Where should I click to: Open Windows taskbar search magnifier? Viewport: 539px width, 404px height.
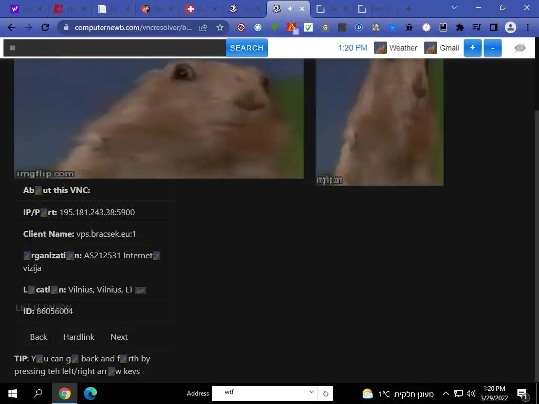coord(38,393)
